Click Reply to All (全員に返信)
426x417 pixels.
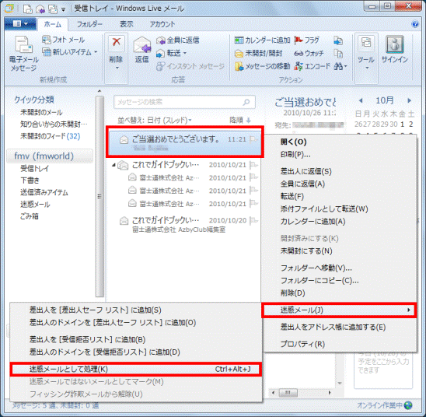[x=178, y=40]
